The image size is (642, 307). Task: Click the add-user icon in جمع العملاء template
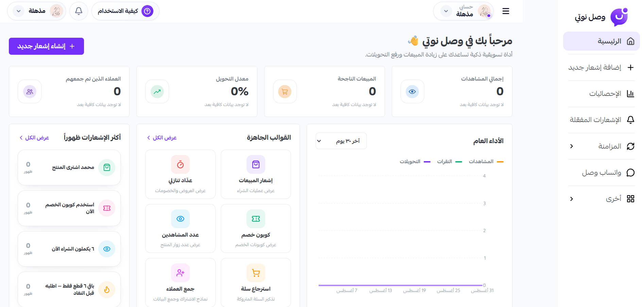tap(180, 273)
